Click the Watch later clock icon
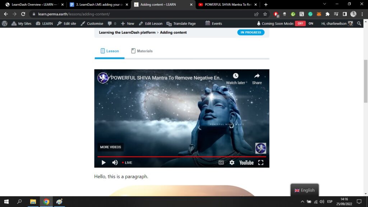This screenshot has height=207, width=368. click(235, 76)
